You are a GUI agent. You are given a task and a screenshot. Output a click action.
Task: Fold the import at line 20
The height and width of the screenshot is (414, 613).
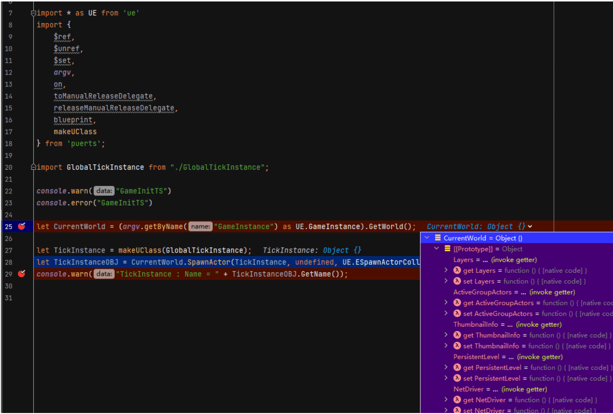pyautogui.click(x=33, y=167)
